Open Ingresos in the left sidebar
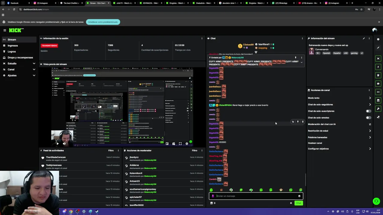The height and width of the screenshot is (215, 383). pyautogui.click(x=19, y=45)
